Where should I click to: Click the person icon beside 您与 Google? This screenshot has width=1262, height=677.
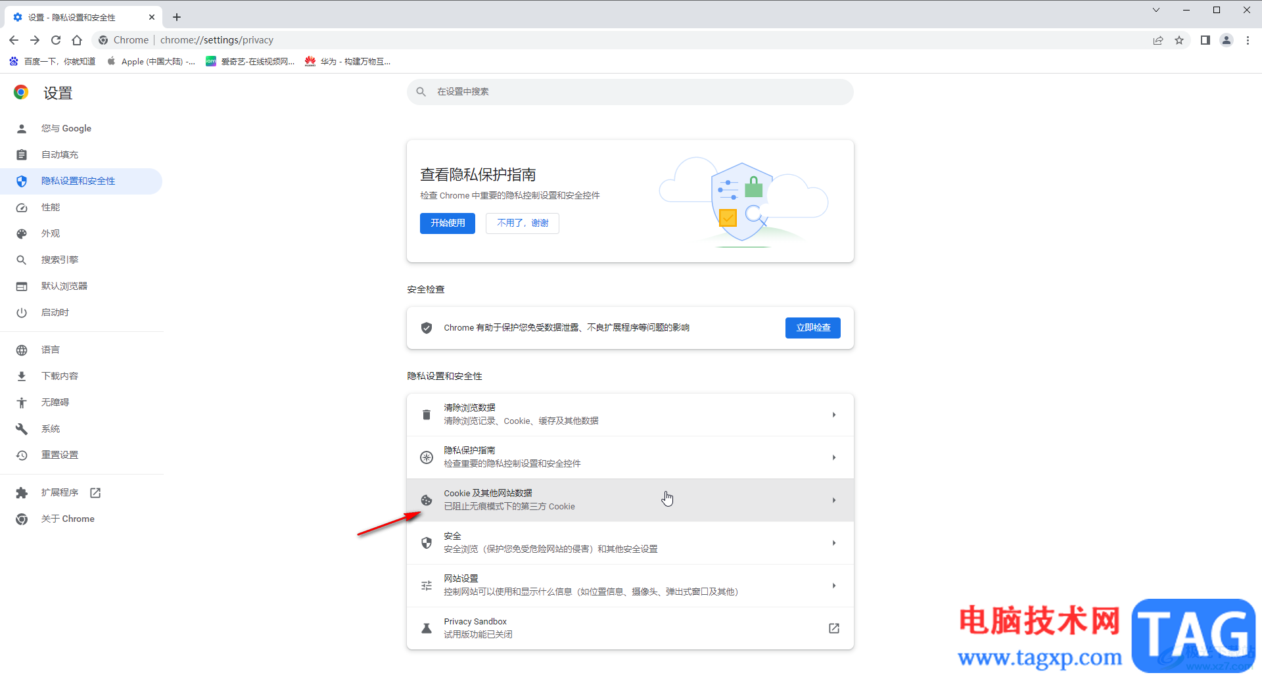22,128
